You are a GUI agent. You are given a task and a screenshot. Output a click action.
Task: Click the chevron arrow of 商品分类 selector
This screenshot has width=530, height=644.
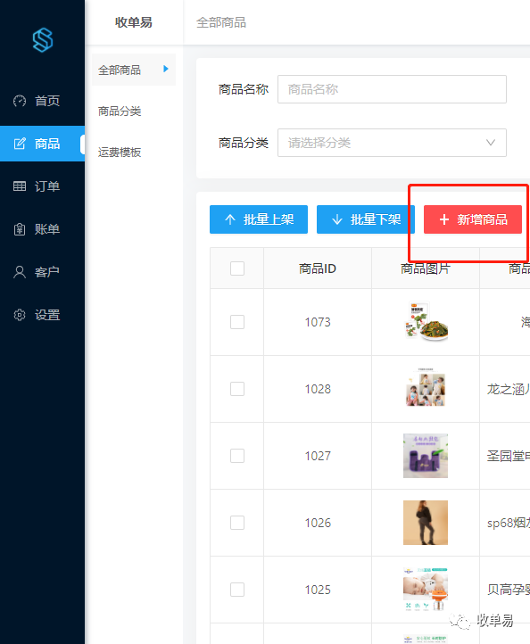[491, 143]
